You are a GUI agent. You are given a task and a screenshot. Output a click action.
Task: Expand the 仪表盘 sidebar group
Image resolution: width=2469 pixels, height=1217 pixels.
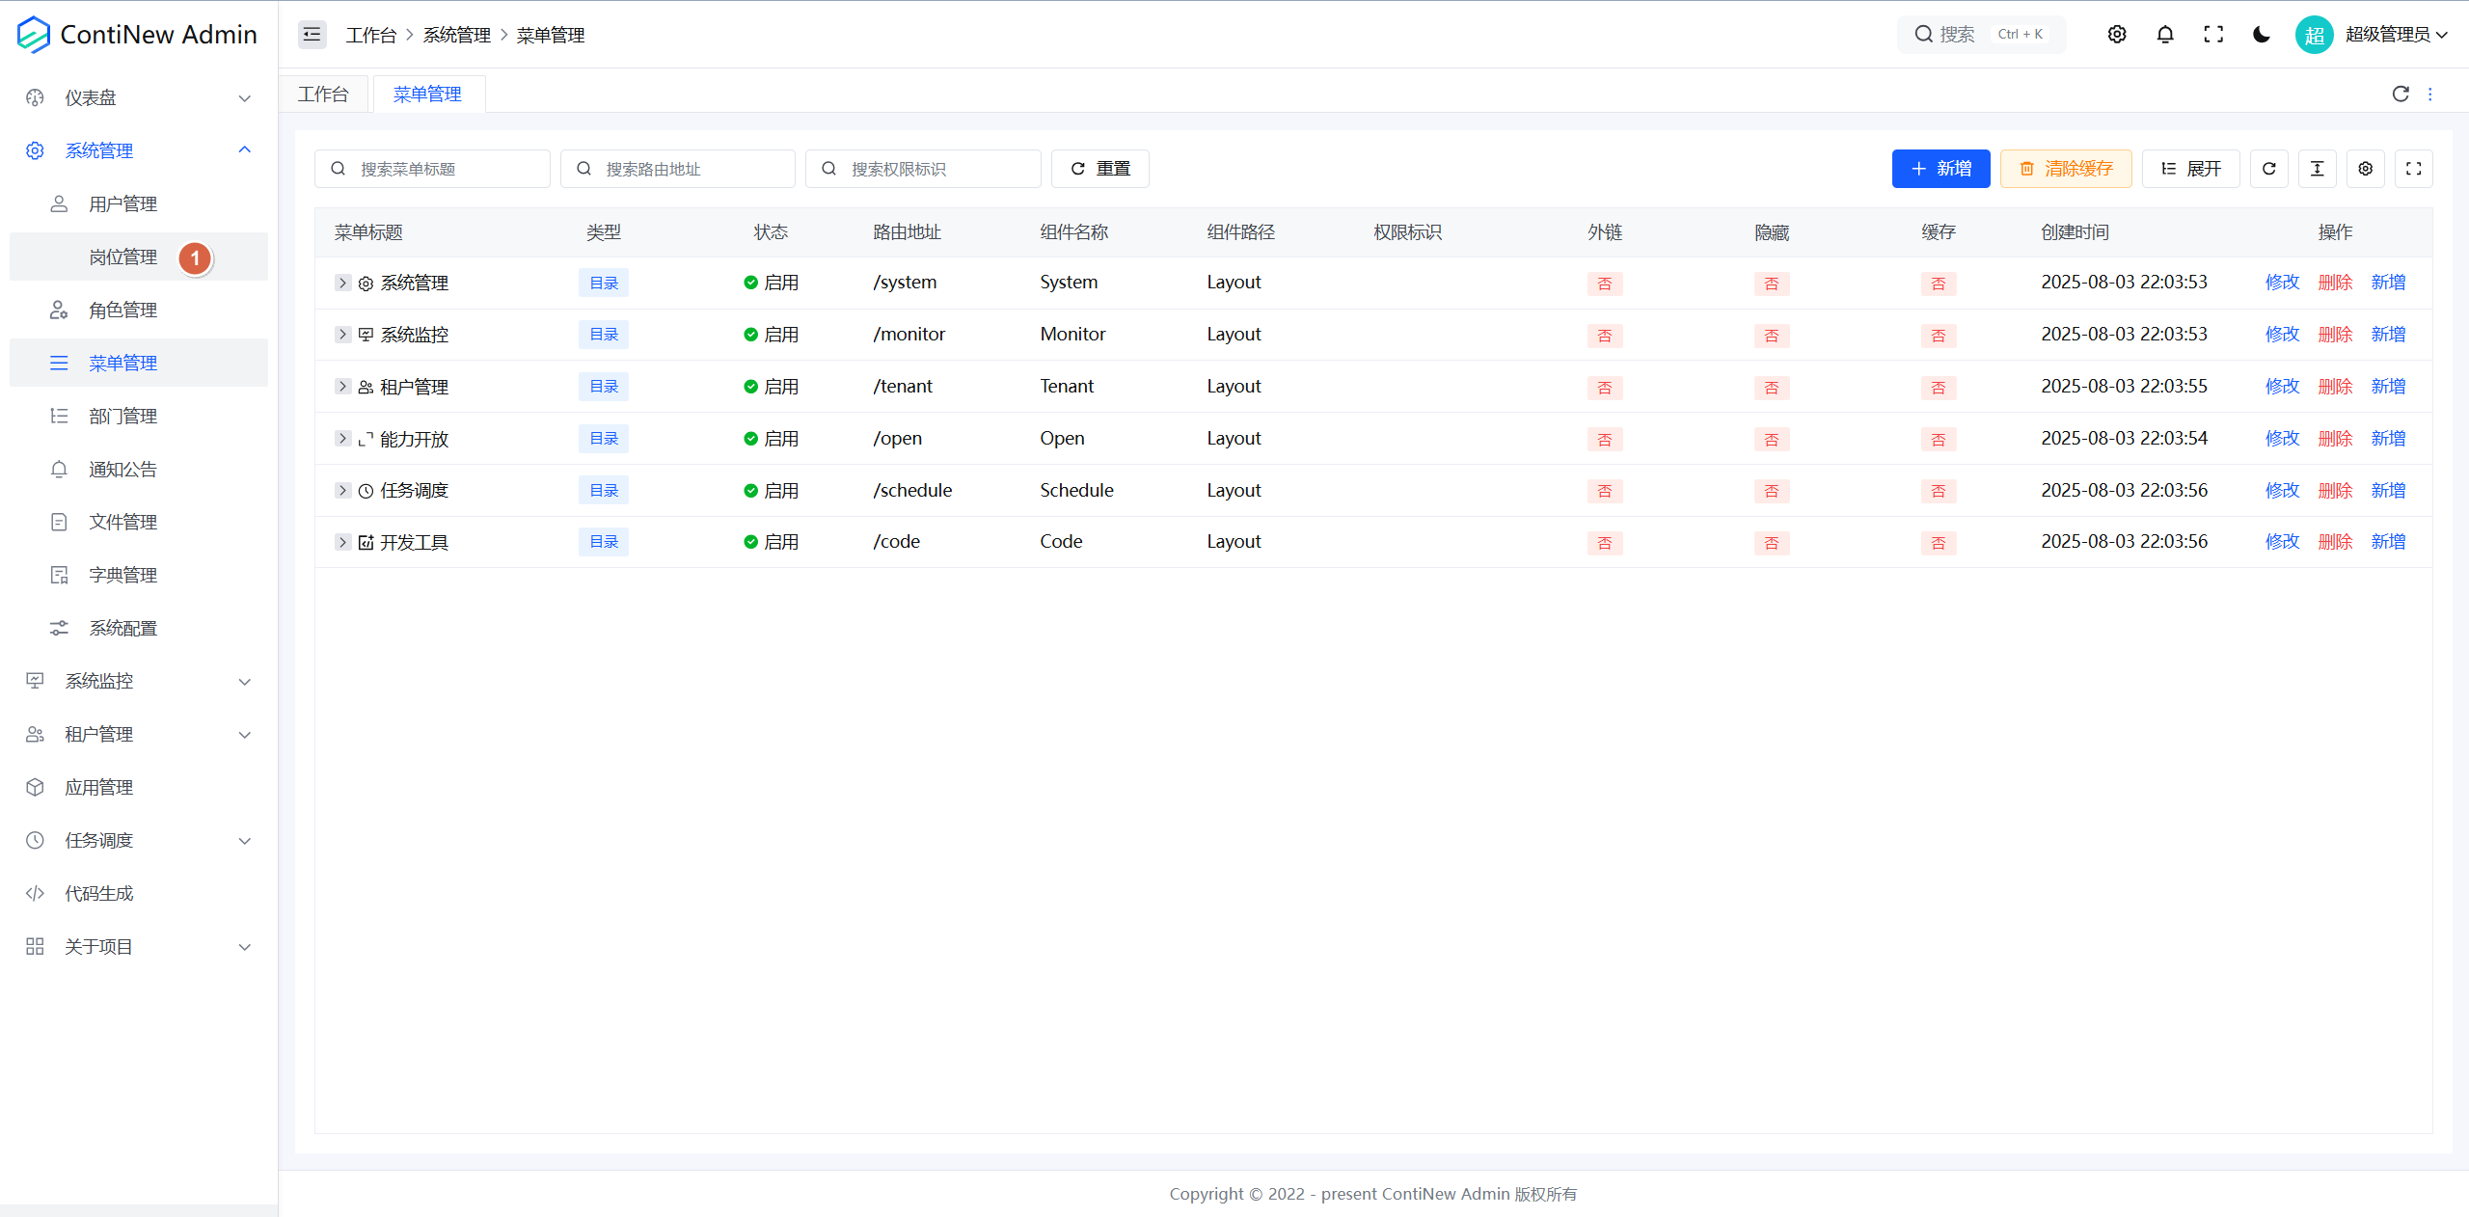[139, 97]
